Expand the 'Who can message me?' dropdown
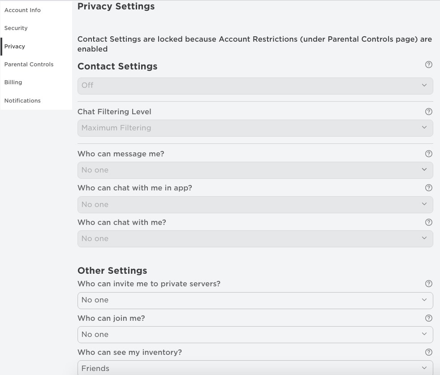The height and width of the screenshot is (375, 440). point(255,170)
